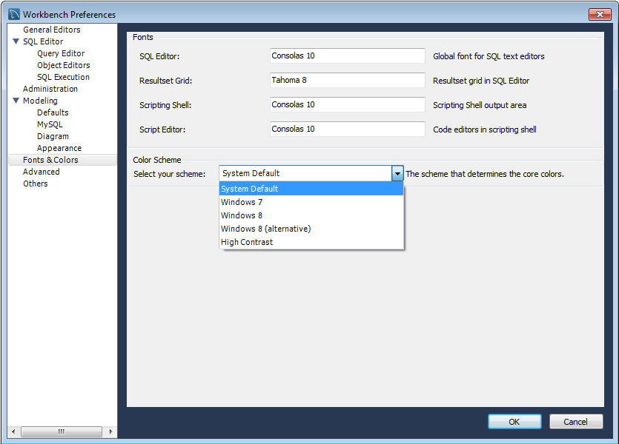Select General Editors in sidebar

pyautogui.click(x=52, y=30)
